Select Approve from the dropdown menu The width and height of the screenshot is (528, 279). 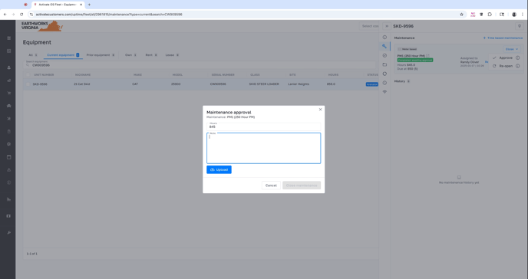coord(506,57)
